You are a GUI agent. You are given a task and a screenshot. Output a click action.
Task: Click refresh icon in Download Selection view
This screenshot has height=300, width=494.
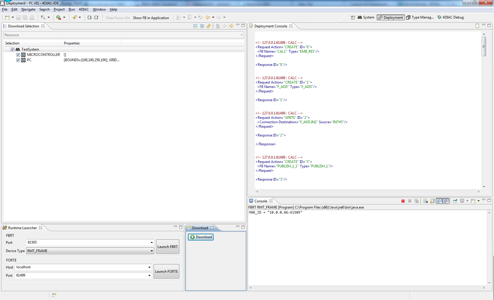(209, 26)
